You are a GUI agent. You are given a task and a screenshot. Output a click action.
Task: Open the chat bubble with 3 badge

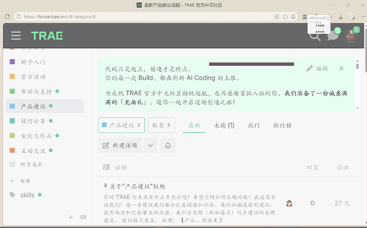[333, 36]
